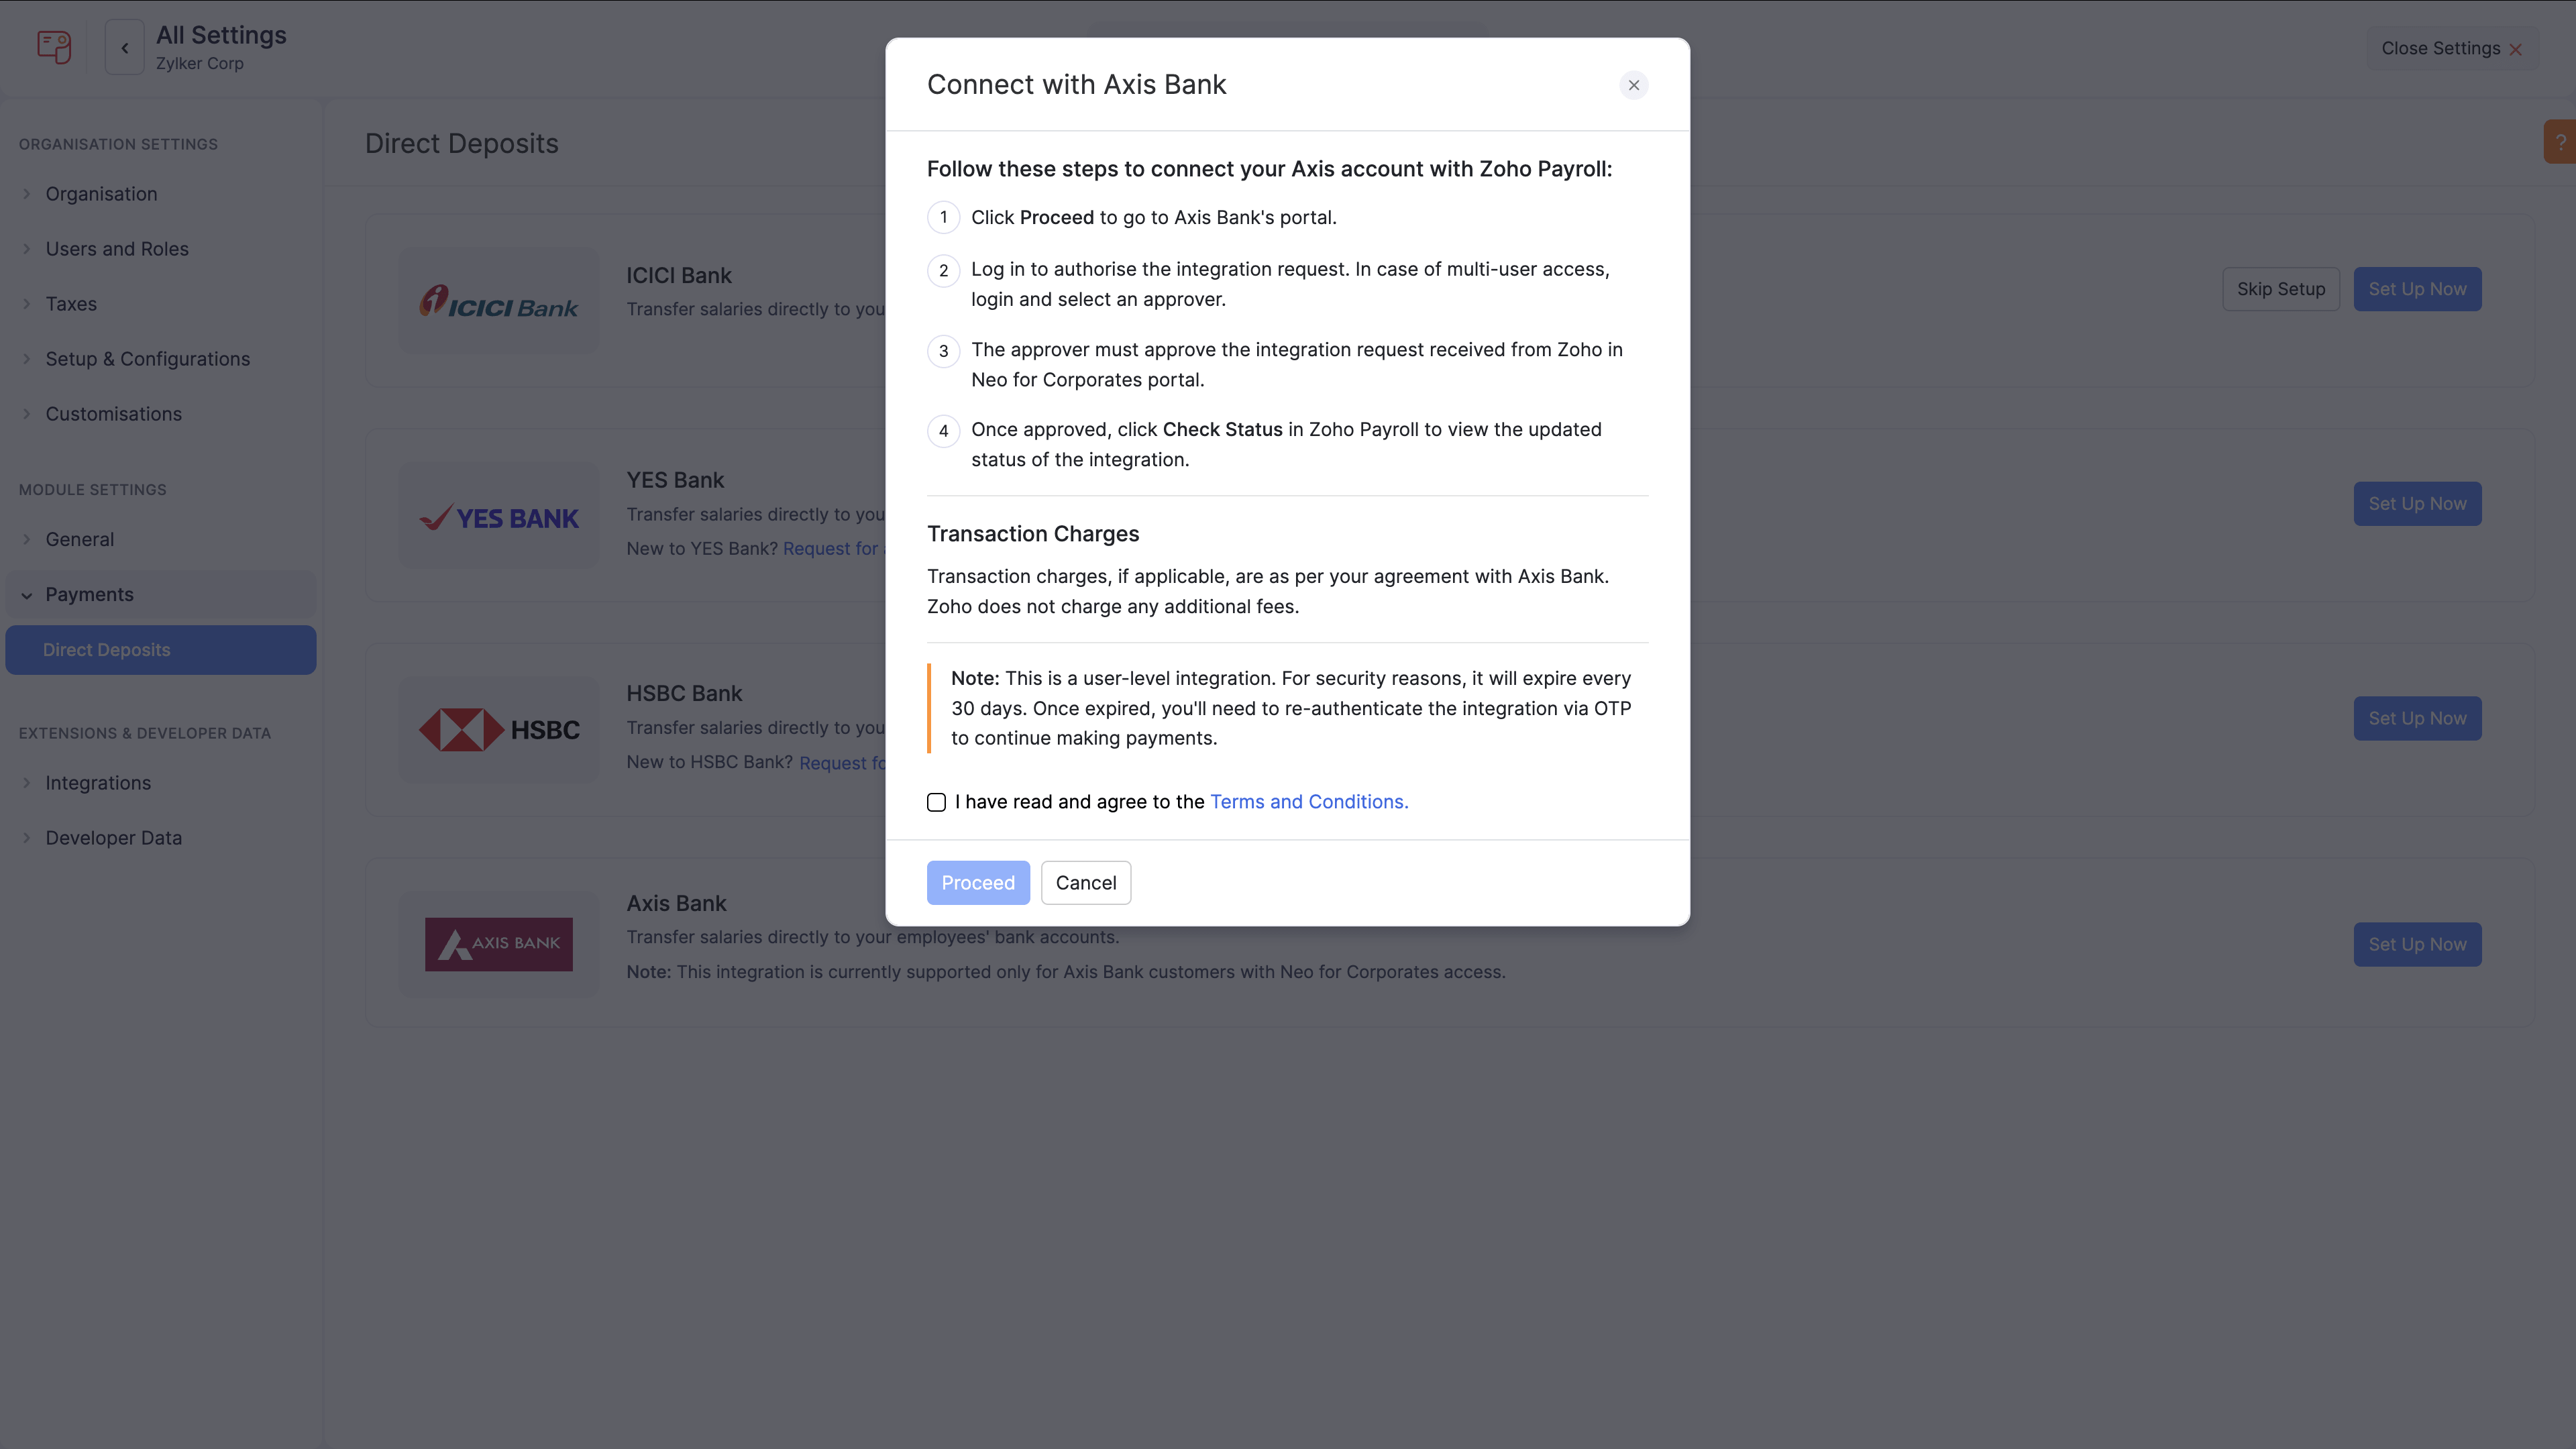Click Set Up Now for YES Bank
The height and width of the screenshot is (1449, 2576).
click(x=2417, y=504)
